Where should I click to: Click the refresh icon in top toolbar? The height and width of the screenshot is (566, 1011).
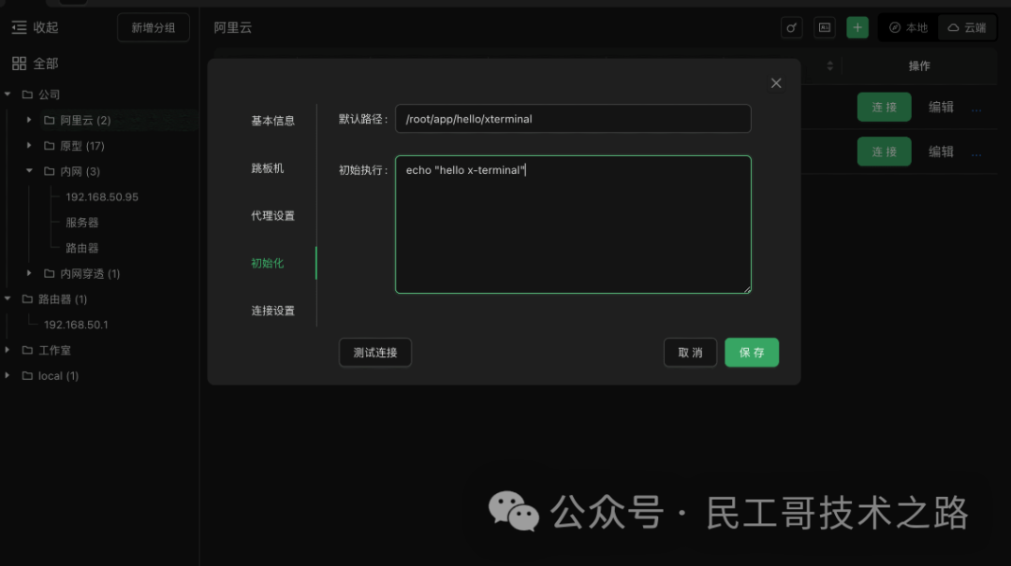point(791,28)
